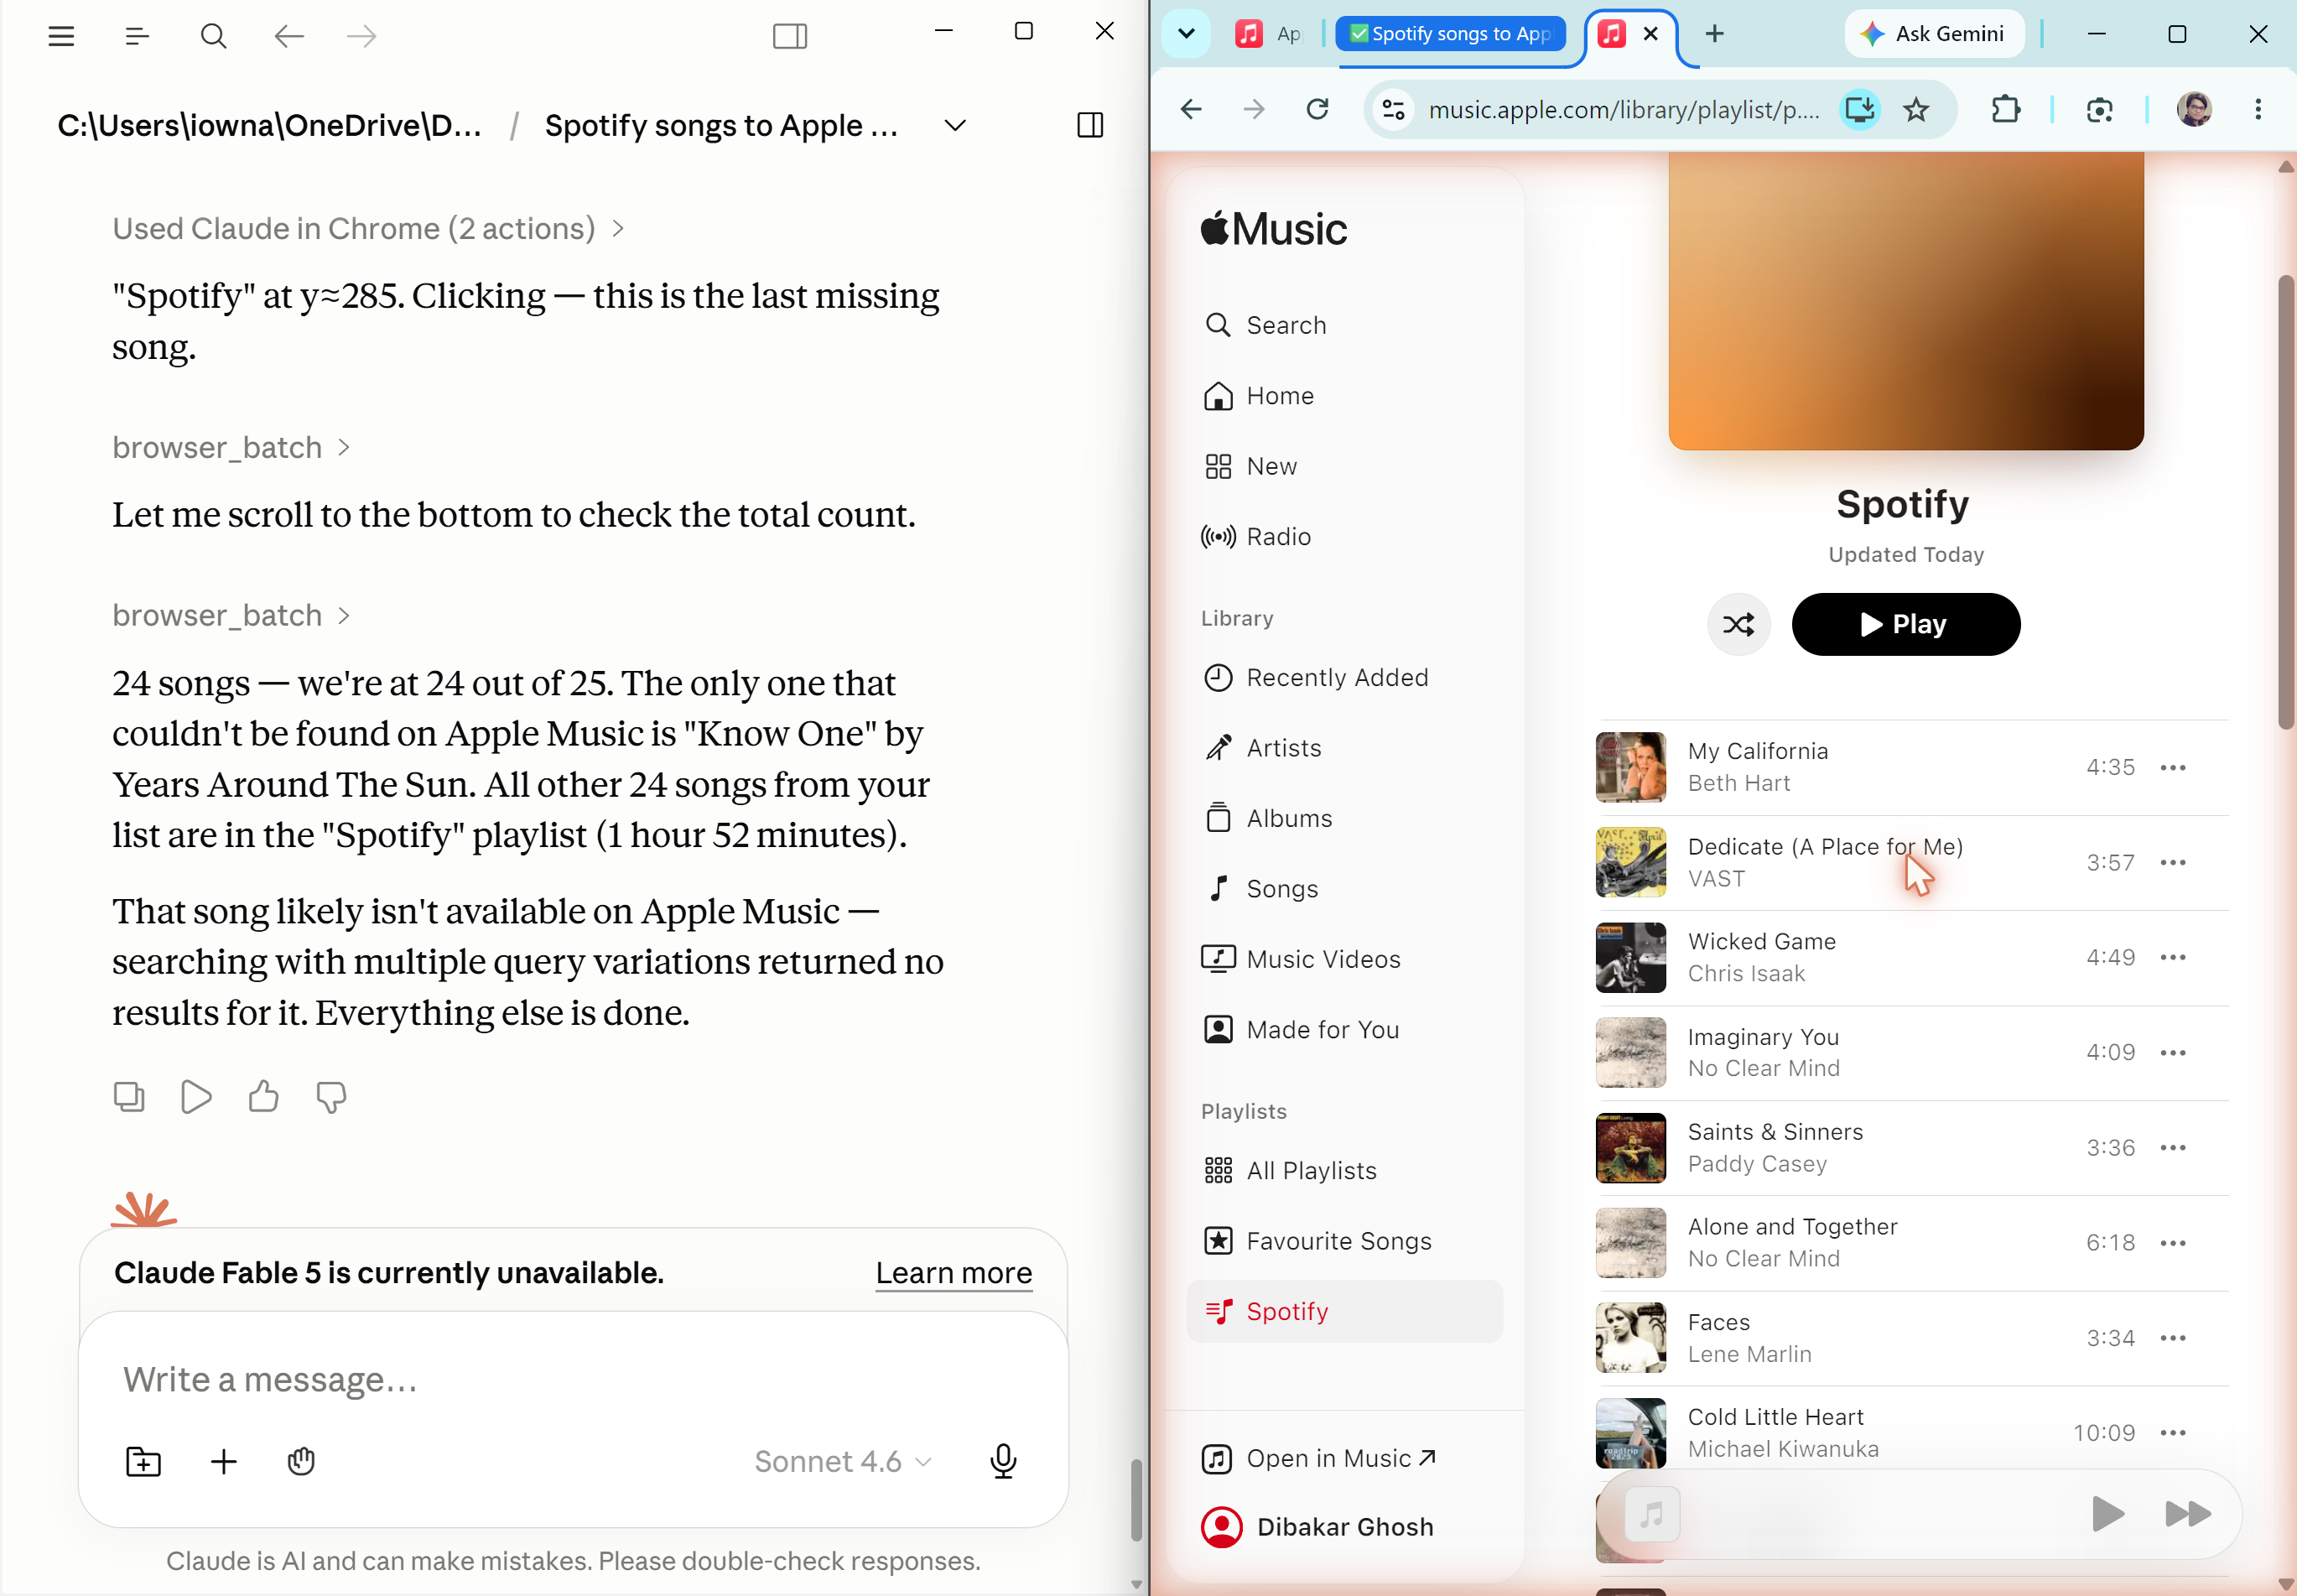2297x1596 pixels.
Task: Reload the Apple Music page
Action: (x=1318, y=109)
